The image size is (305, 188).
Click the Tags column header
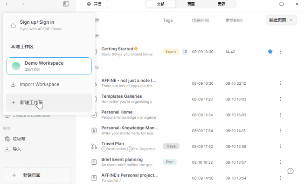click(x=168, y=20)
